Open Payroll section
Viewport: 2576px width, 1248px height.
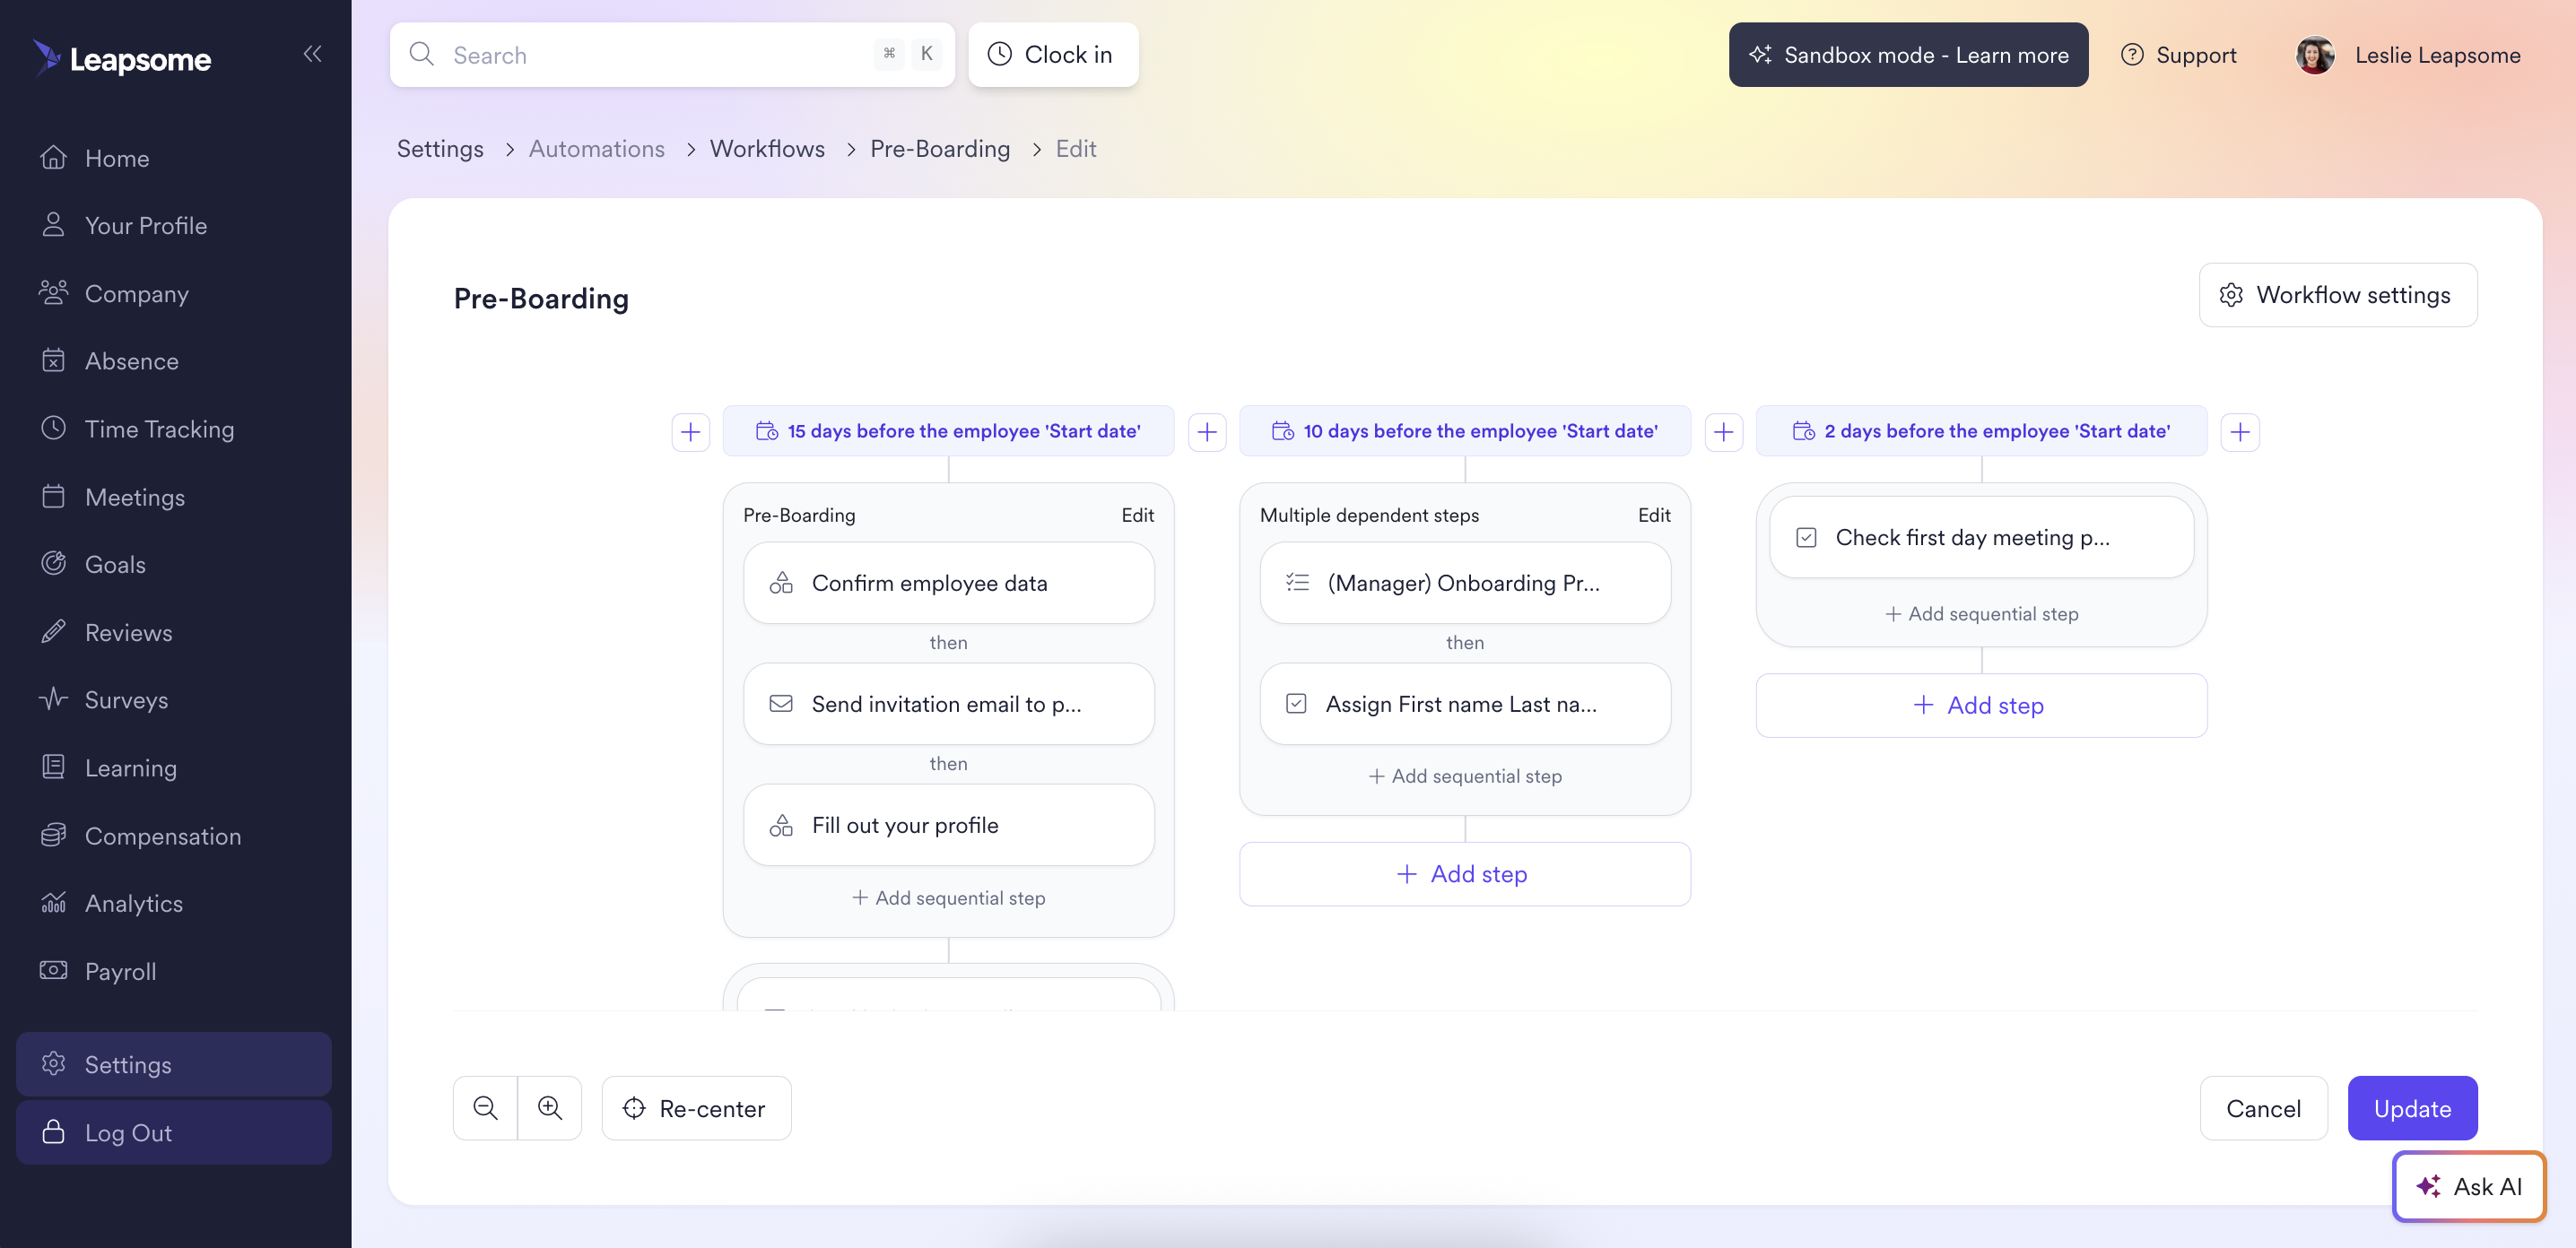[x=174, y=971]
